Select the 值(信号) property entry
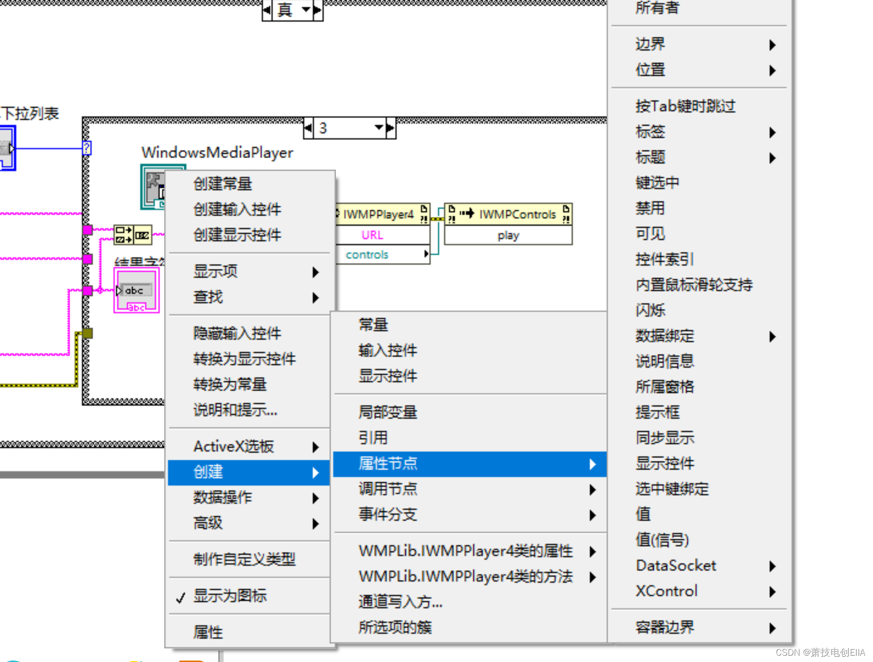Viewport: 873px width, 662px height. pos(662,540)
